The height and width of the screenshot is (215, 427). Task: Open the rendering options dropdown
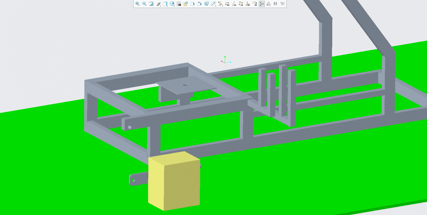[x=158, y=4]
